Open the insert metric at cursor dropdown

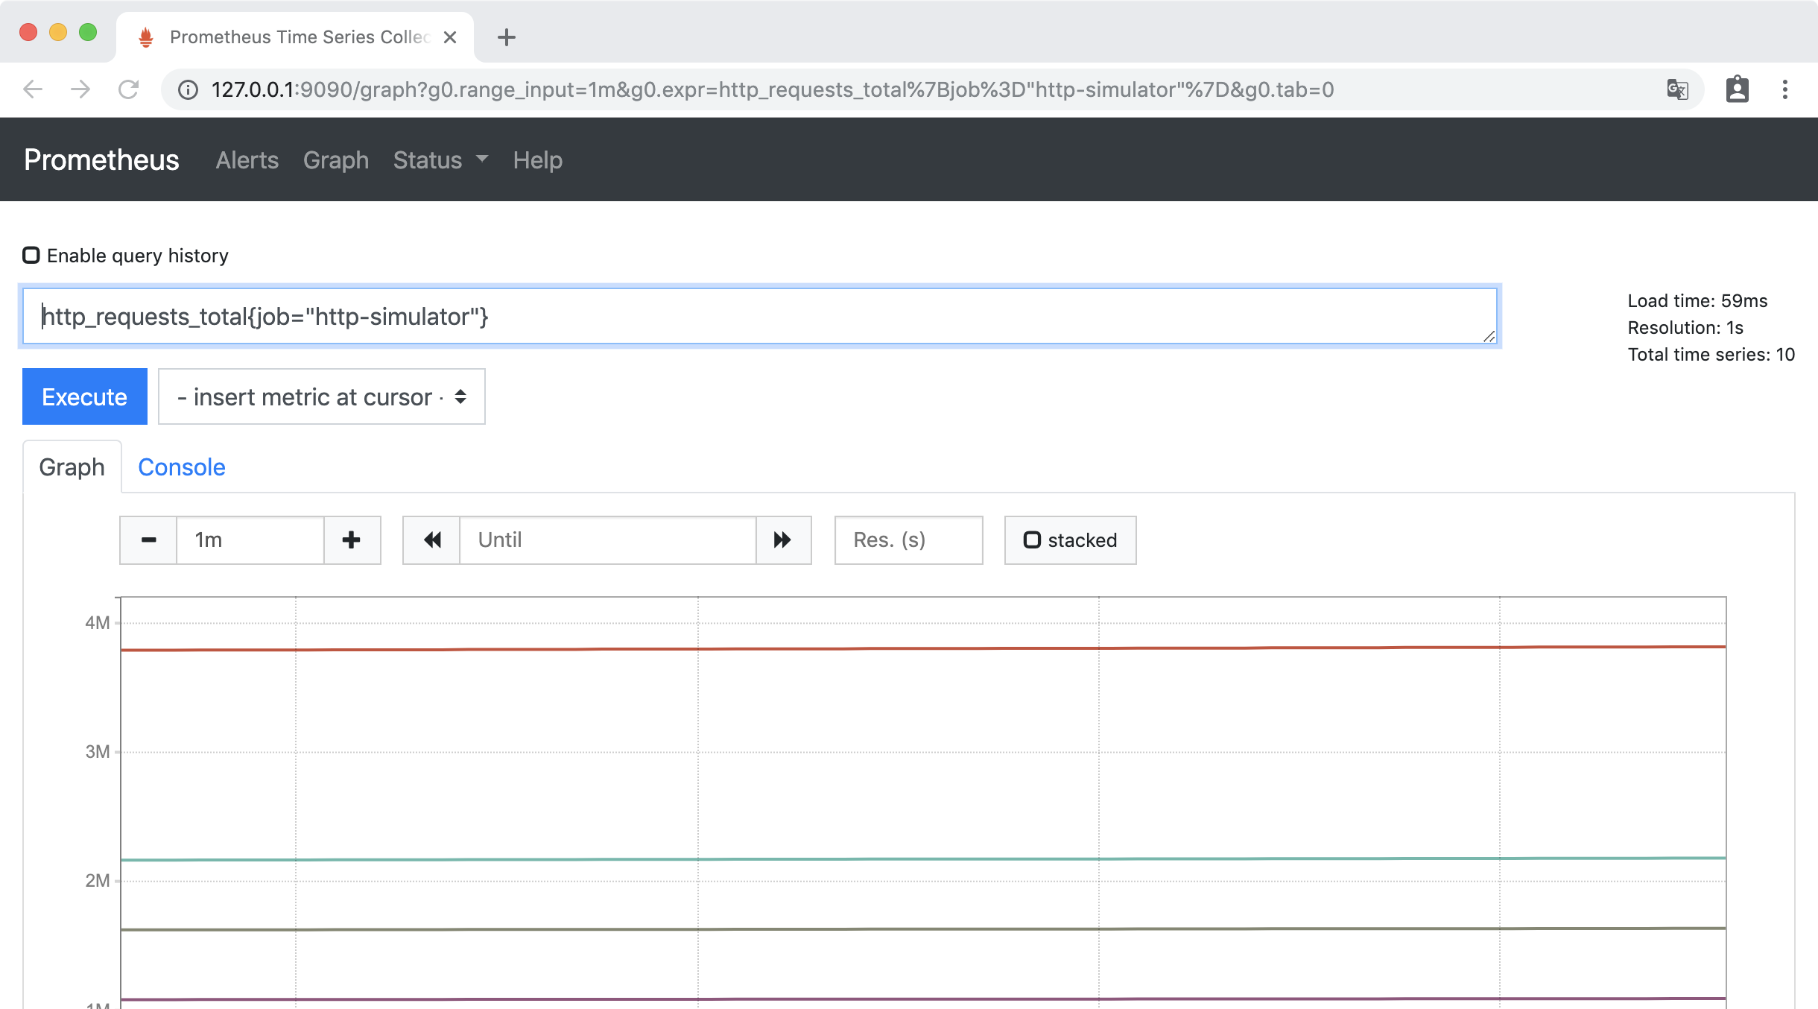point(321,396)
